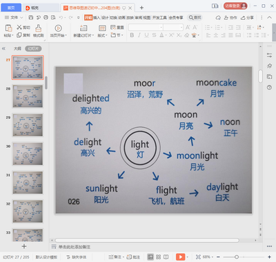This screenshot has height=262, width=276.
Task: Switch to Reading view book icon
Action: pos(166,257)
